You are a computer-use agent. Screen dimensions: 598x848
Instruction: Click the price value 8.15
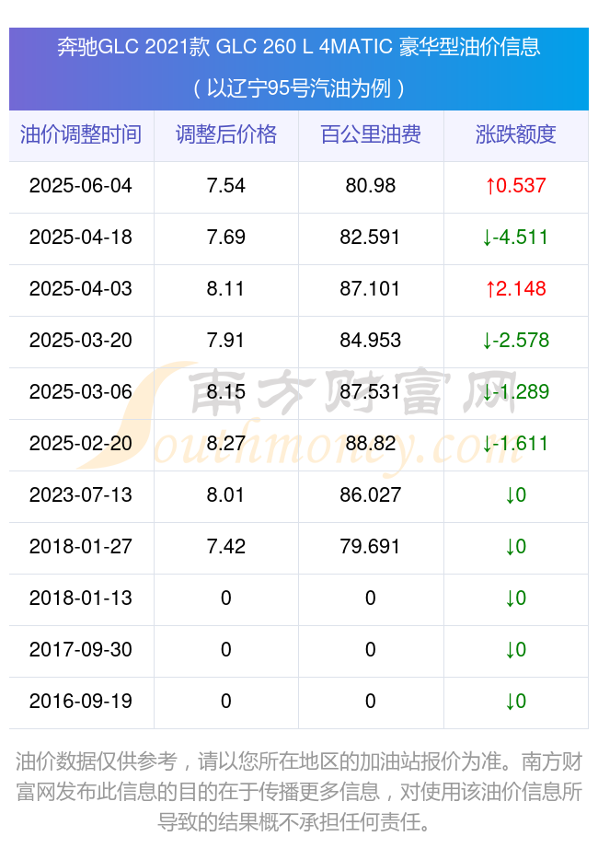coord(225,392)
